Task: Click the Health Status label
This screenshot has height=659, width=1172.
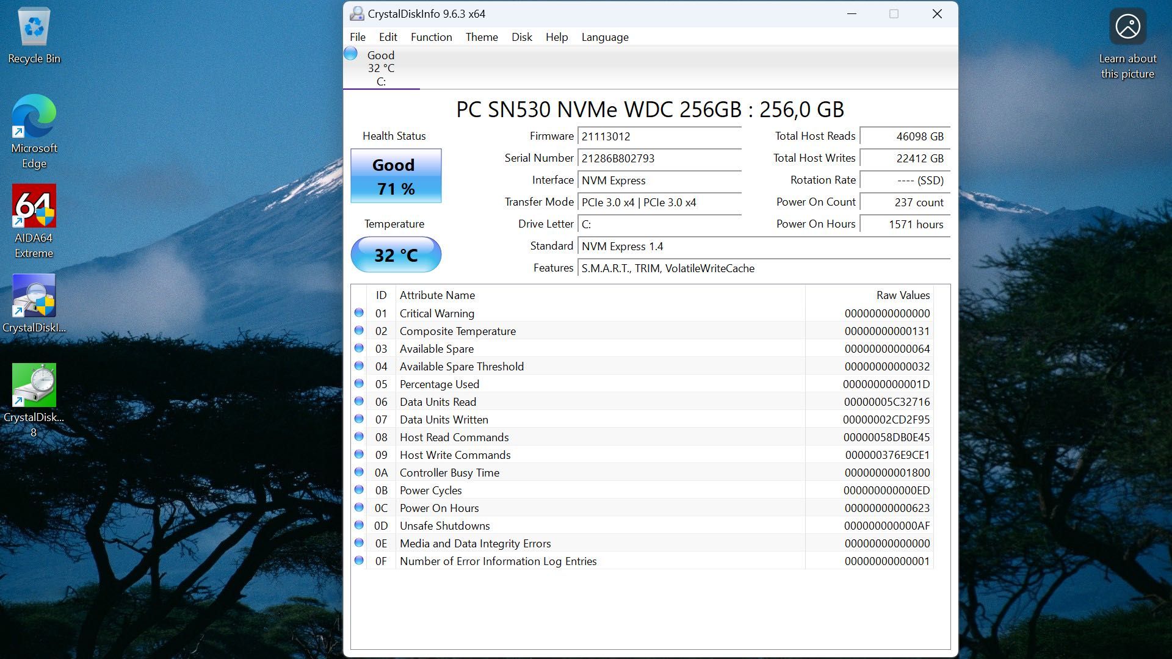Action: pyautogui.click(x=394, y=136)
